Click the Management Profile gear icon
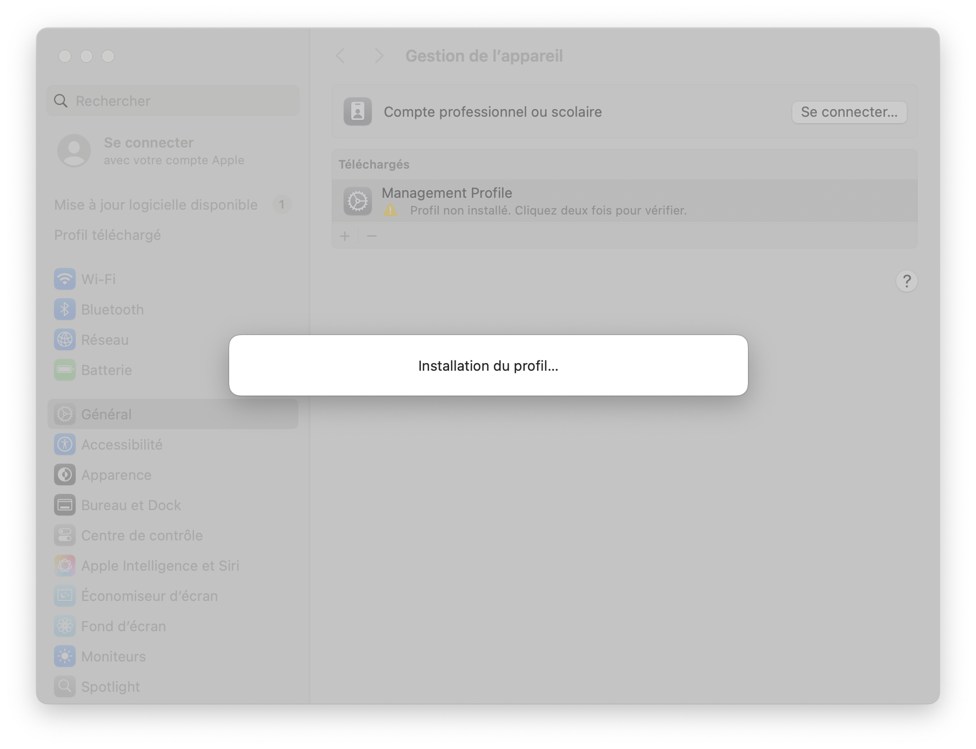The image size is (976, 749). coord(357,202)
